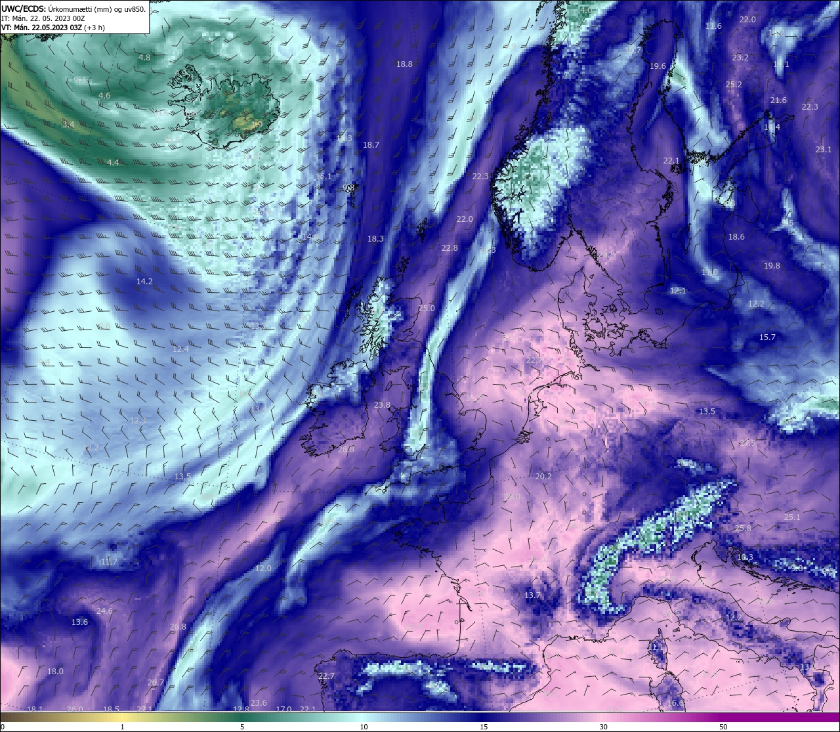Click the 4.6 value label
Image resolution: width=840 pixels, height=732 pixels.
(104, 96)
